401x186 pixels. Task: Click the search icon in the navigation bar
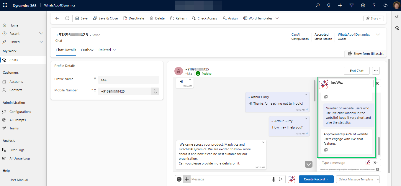click(x=317, y=5)
